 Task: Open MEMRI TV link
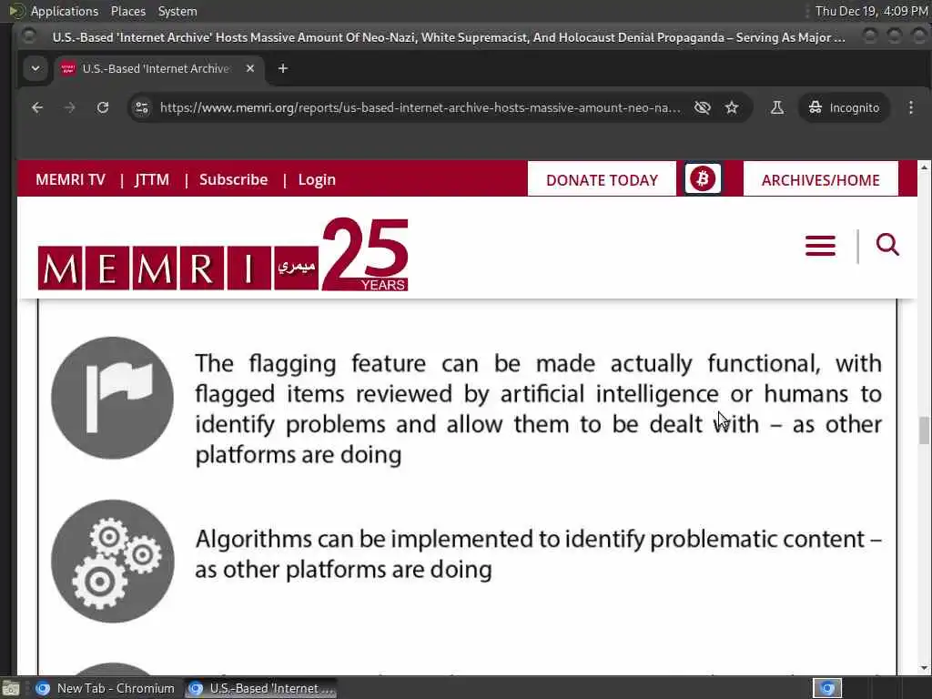coord(71,179)
